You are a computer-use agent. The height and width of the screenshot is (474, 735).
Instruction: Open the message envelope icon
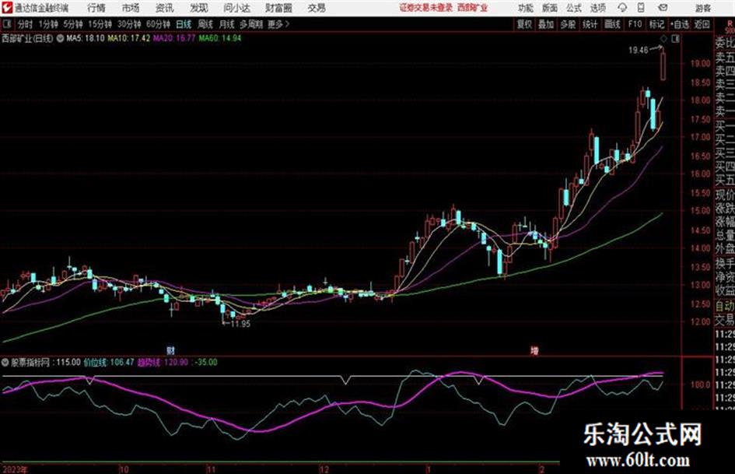663,8
